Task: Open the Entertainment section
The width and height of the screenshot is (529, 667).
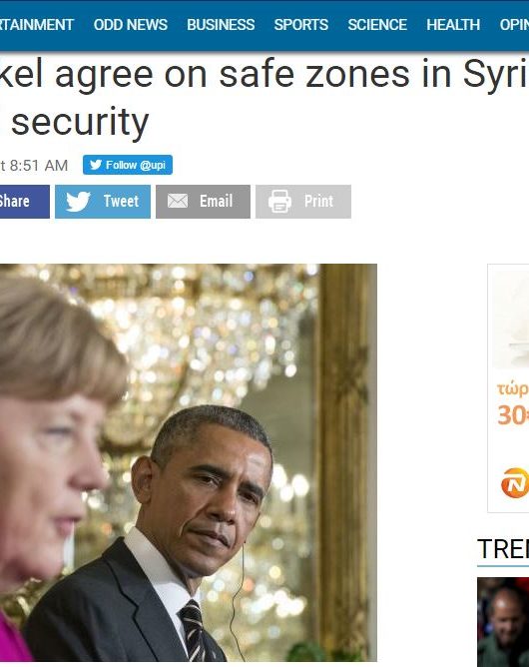Action: coord(37,25)
